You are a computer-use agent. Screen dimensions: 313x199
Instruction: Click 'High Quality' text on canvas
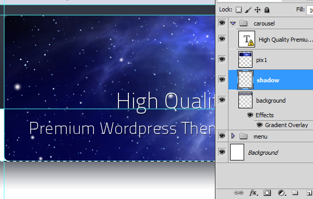pyautogui.click(x=166, y=102)
